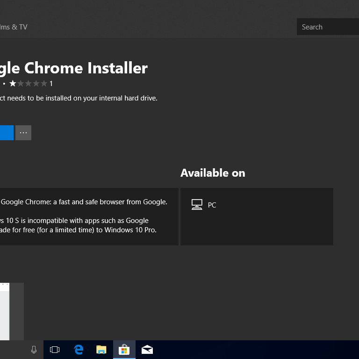Launch Microsoft Edge from the taskbar

(x=79, y=350)
